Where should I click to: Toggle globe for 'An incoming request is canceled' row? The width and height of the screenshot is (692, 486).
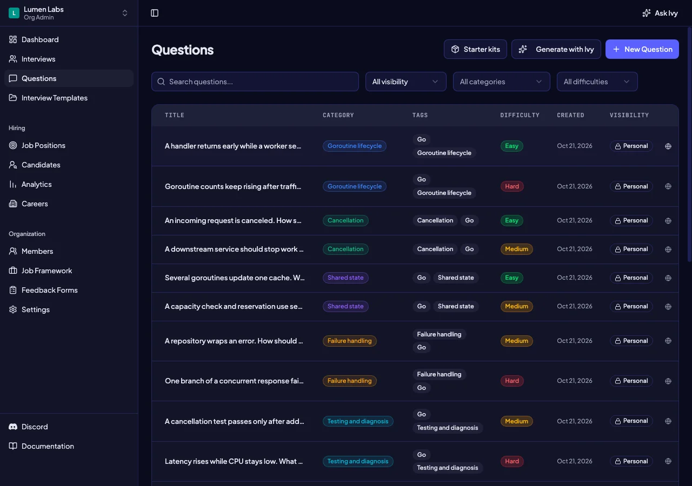(x=668, y=221)
